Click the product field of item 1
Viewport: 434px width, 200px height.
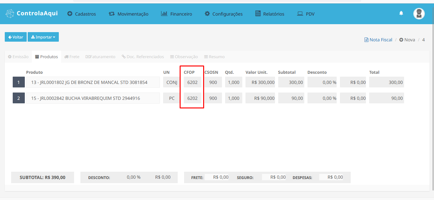click(x=93, y=82)
